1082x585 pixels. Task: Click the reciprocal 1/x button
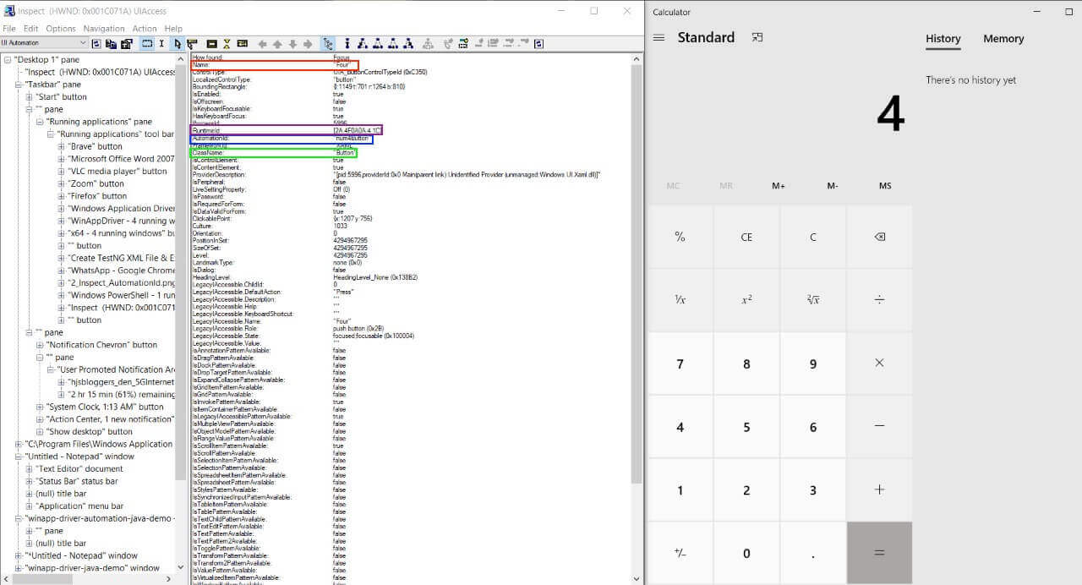[680, 299]
